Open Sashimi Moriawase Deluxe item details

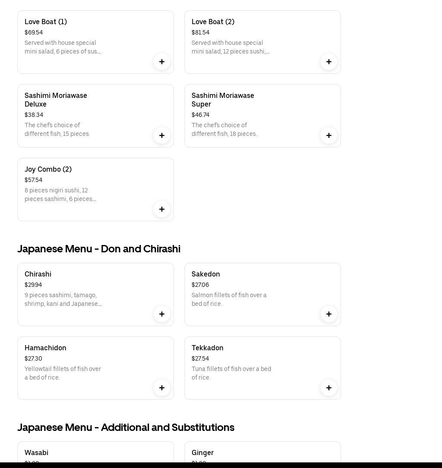tap(56, 100)
